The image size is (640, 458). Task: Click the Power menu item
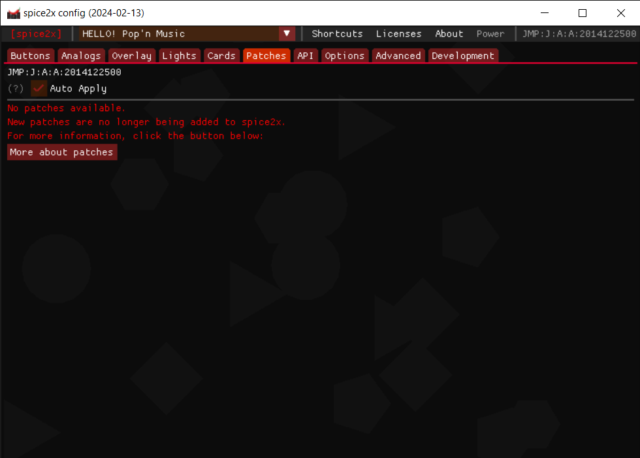490,33
